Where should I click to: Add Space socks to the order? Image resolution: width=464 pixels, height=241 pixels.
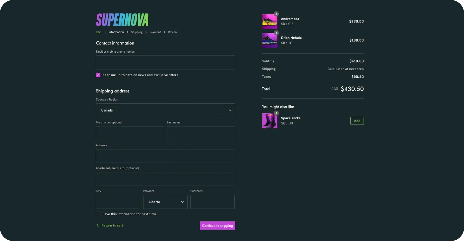point(357,120)
